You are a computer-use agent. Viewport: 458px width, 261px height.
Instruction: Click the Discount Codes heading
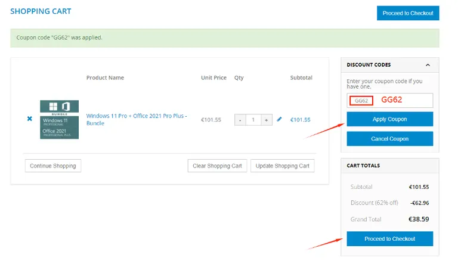(x=369, y=65)
